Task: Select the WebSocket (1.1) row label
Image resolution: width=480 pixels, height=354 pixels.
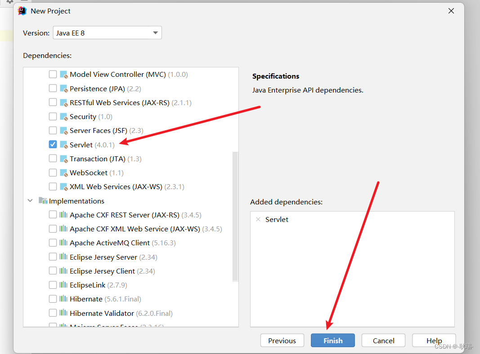Action: tap(97, 173)
